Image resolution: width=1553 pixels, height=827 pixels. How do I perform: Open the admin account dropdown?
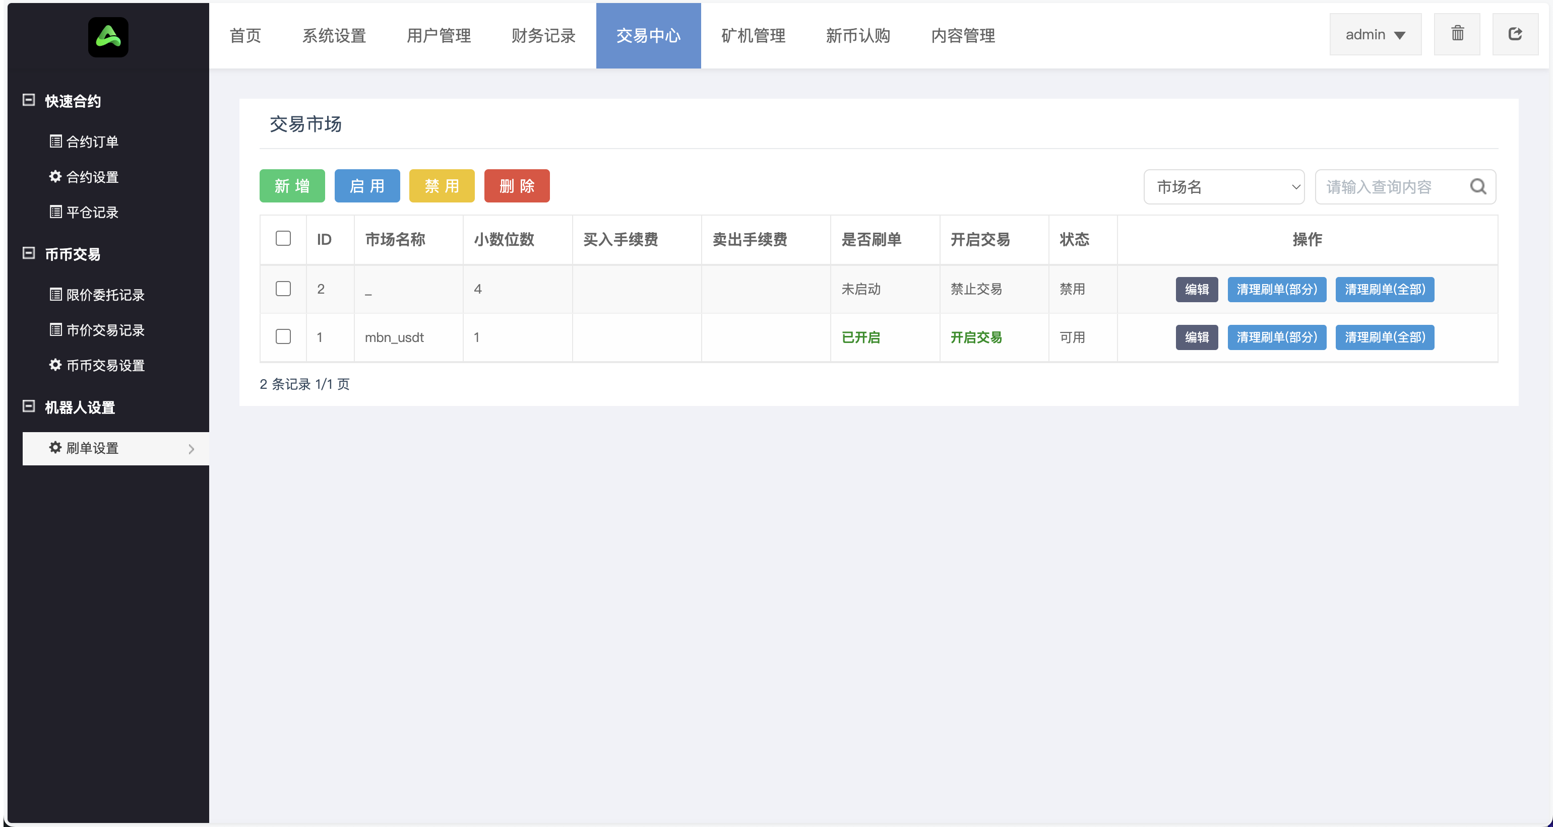click(x=1375, y=34)
